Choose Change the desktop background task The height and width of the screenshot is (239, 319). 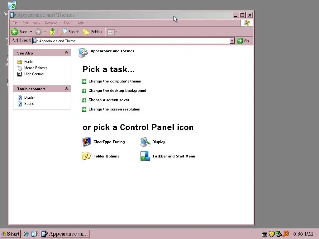[x=117, y=91]
